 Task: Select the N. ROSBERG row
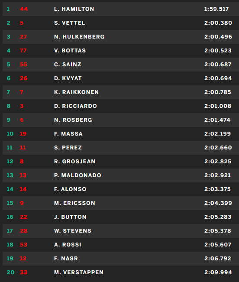[121, 120]
